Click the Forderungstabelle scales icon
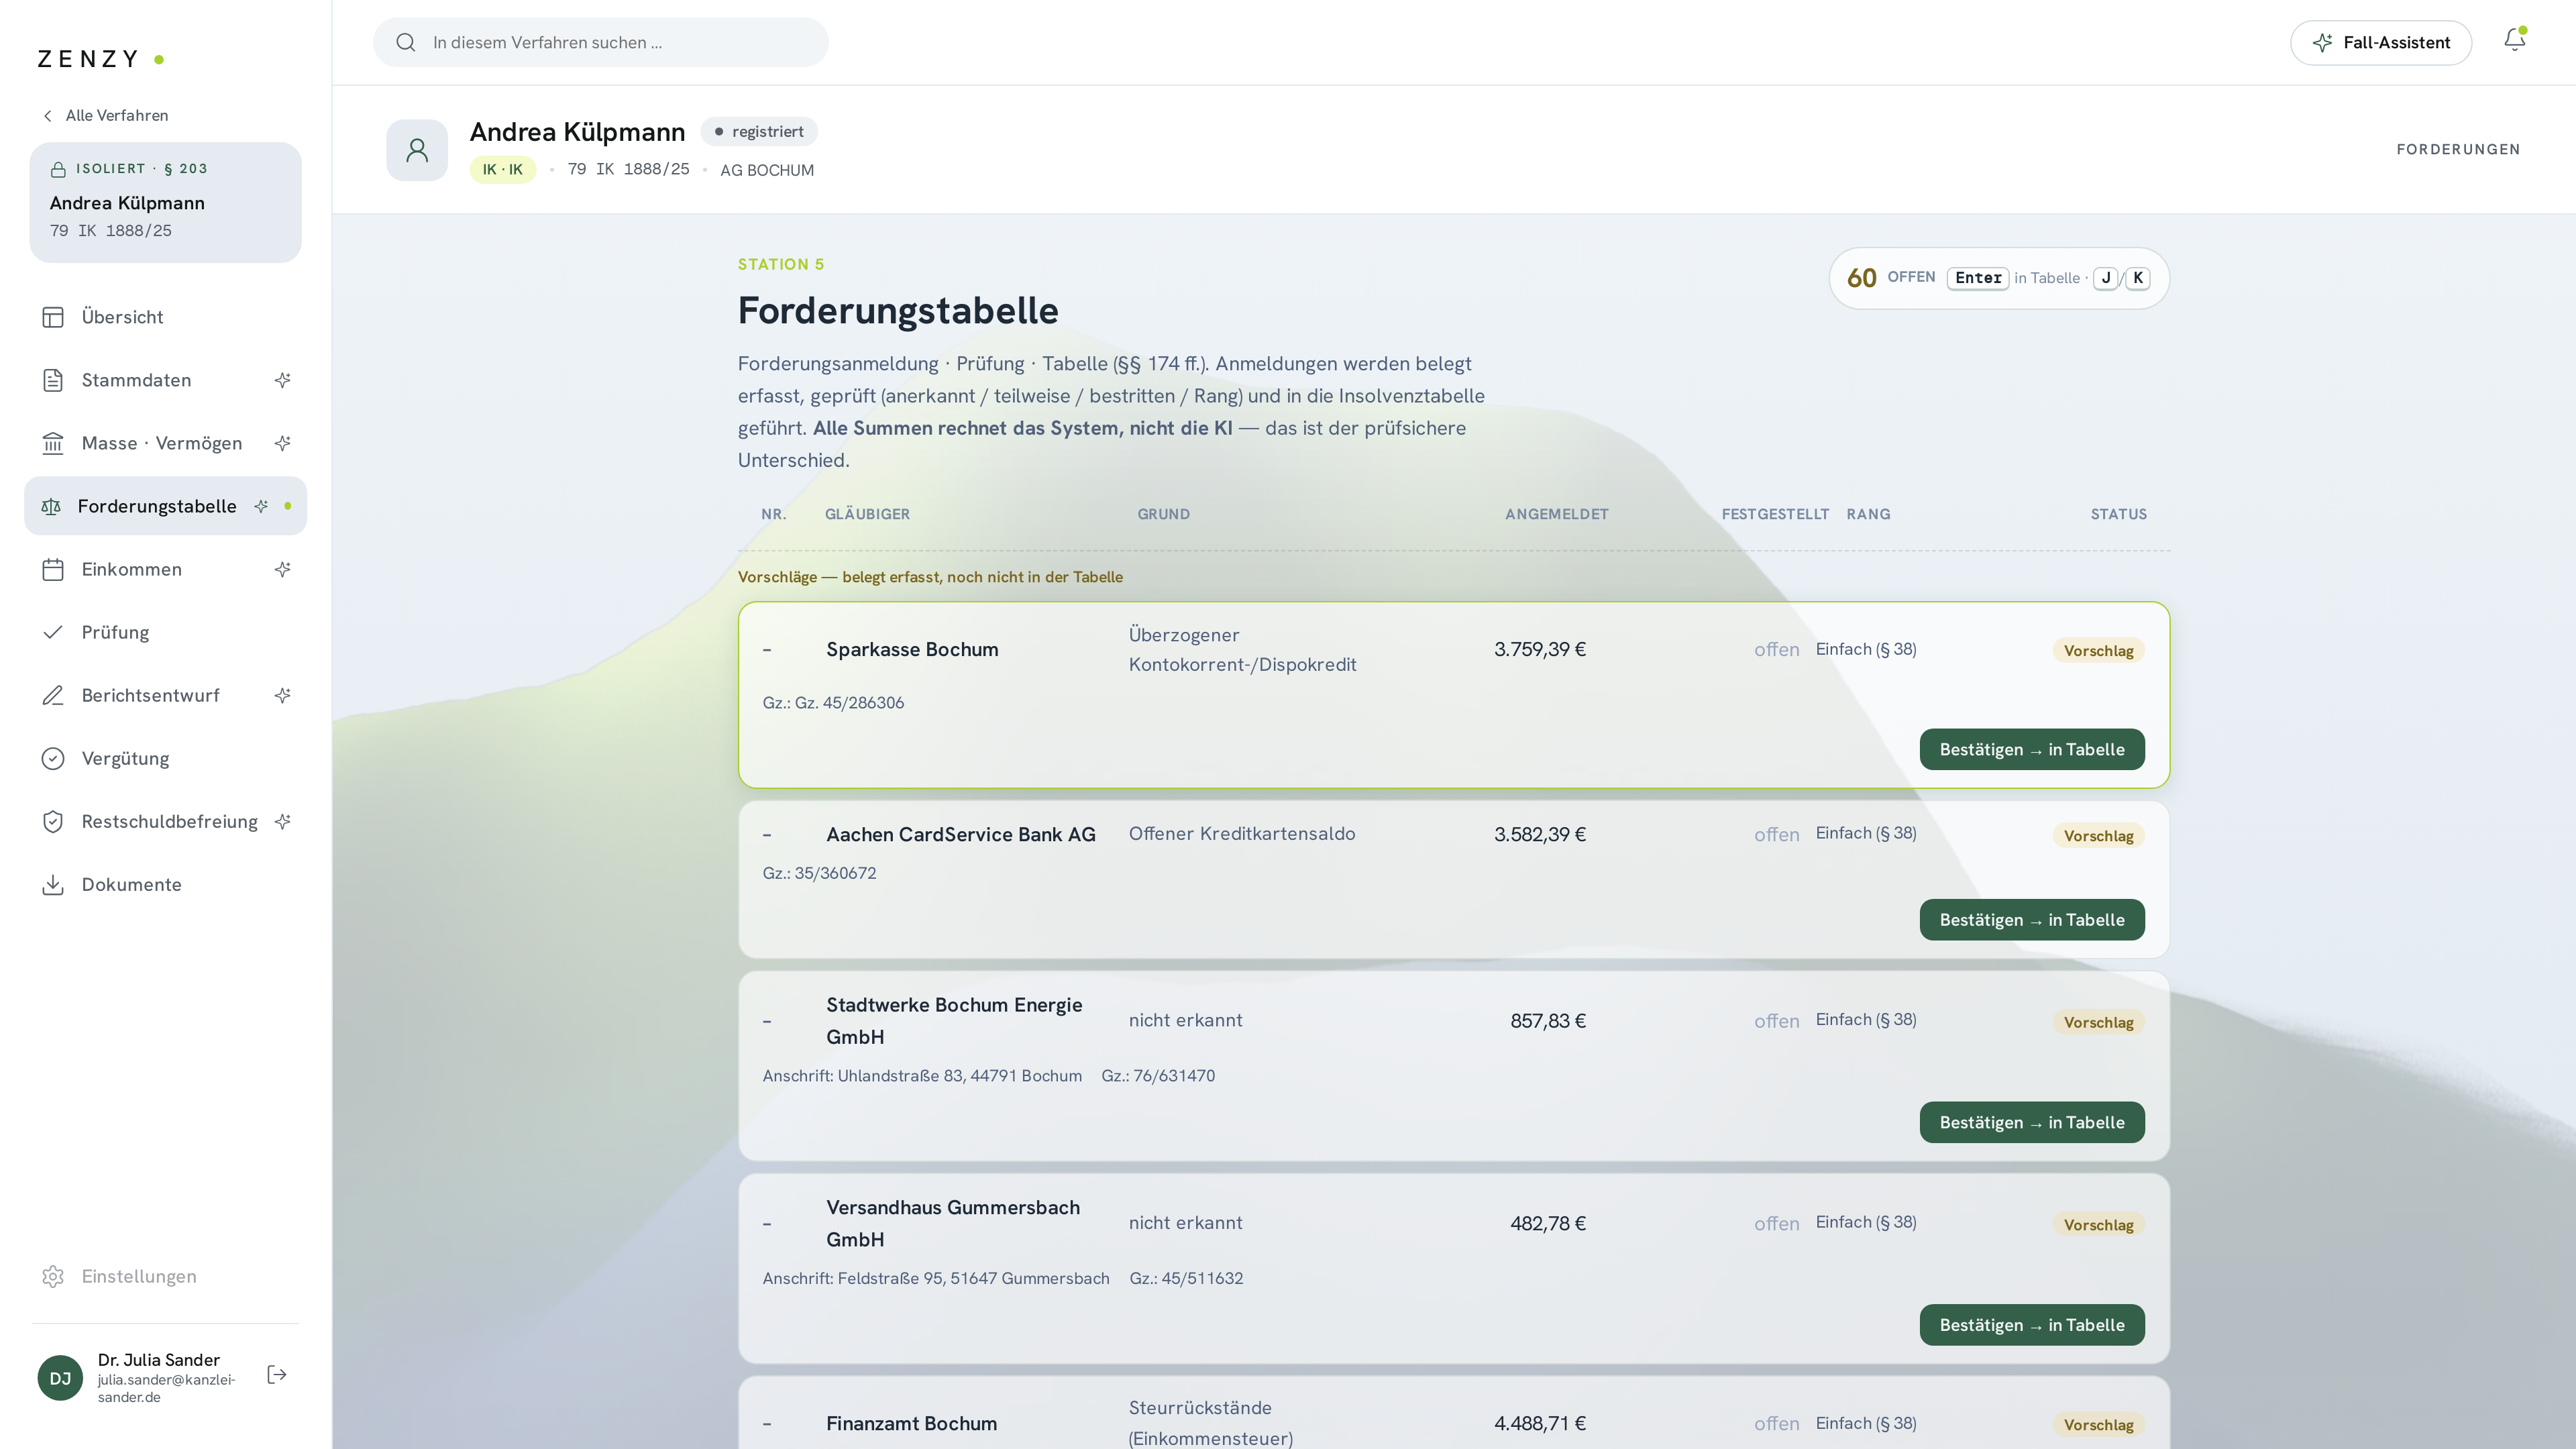The height and width of the screenshot is (1449, 2576). coord(51,506)
